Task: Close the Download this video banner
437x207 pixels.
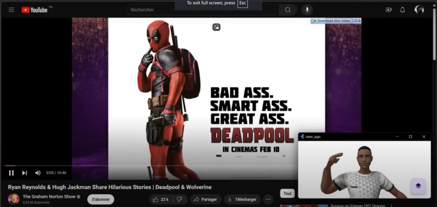Action: point(359,21)
